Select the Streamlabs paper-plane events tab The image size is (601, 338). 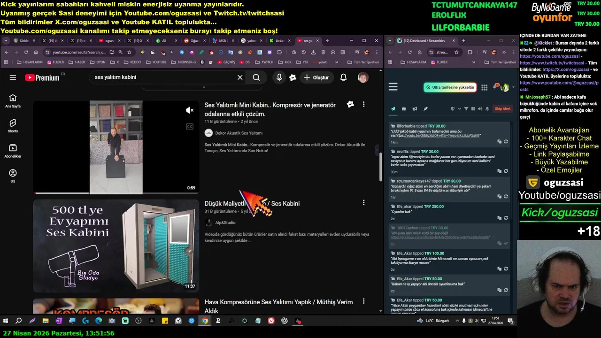[x=393, y=109]
